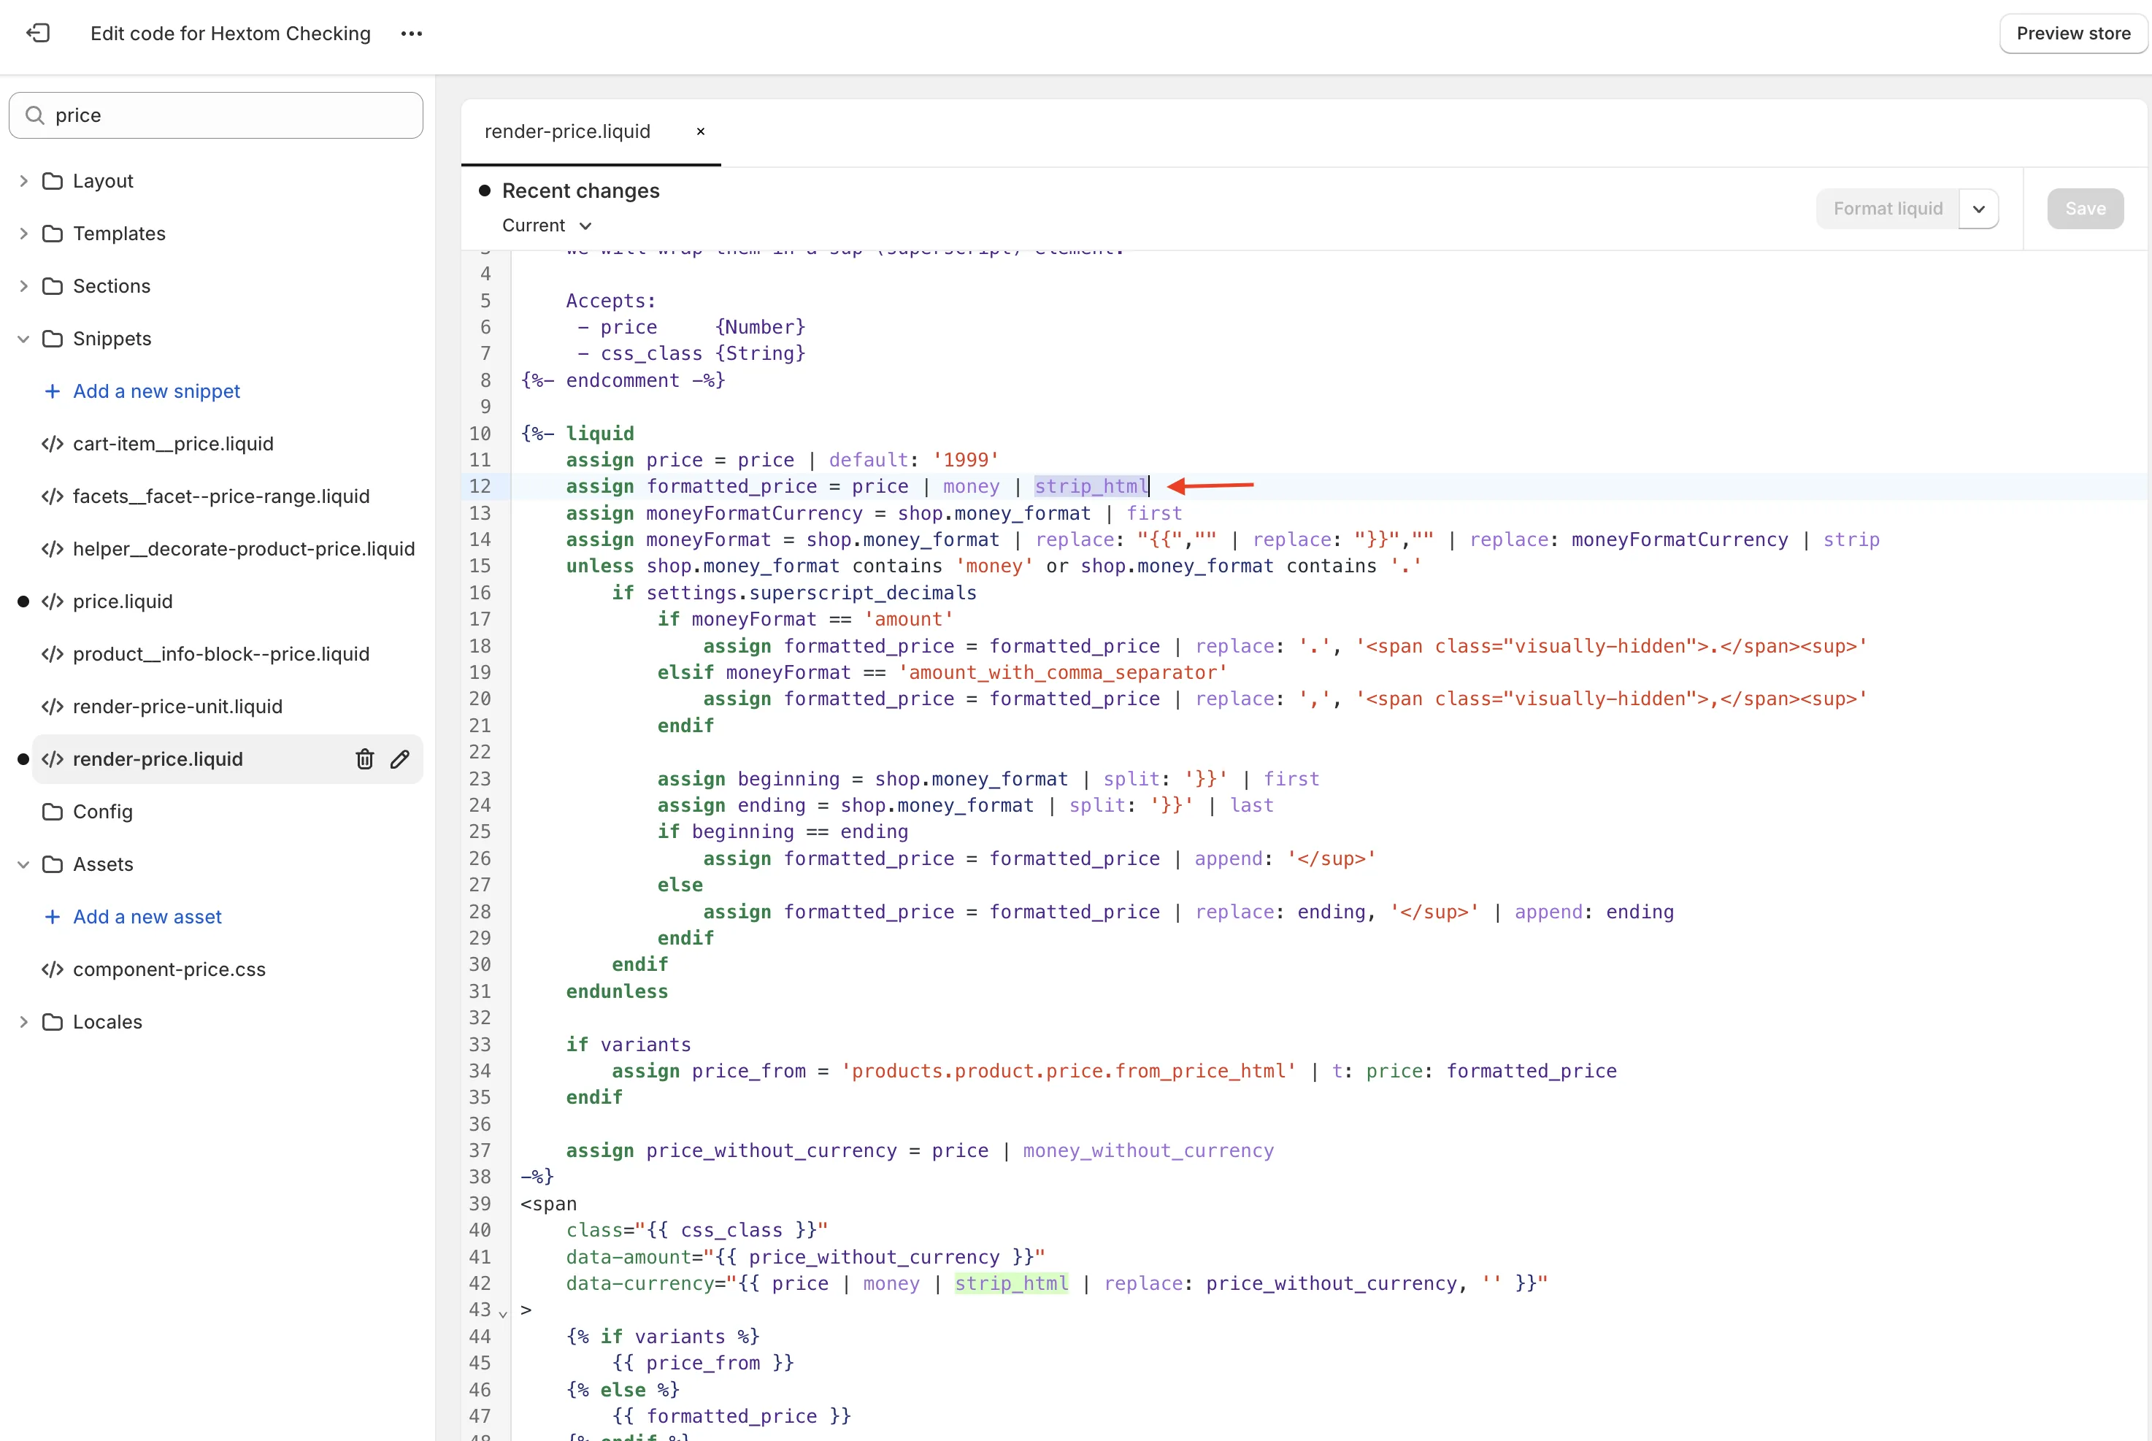Expand the Locales folder chevron
2152x1441 pixels.
tap(24, 1022)
